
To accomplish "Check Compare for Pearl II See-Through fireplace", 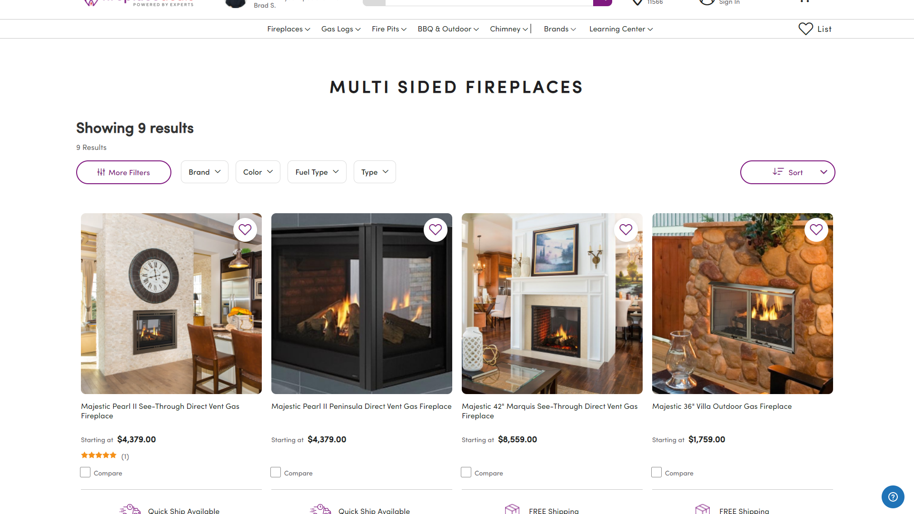I will pos(85,472).
